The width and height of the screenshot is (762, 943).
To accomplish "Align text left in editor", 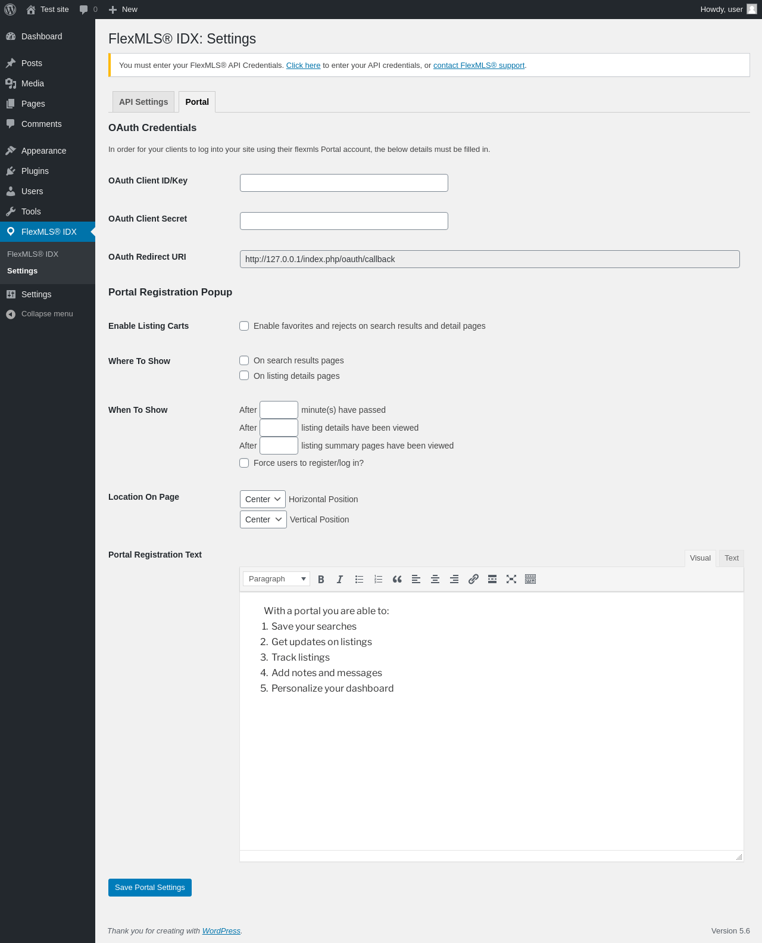I will tap(416, 579).
